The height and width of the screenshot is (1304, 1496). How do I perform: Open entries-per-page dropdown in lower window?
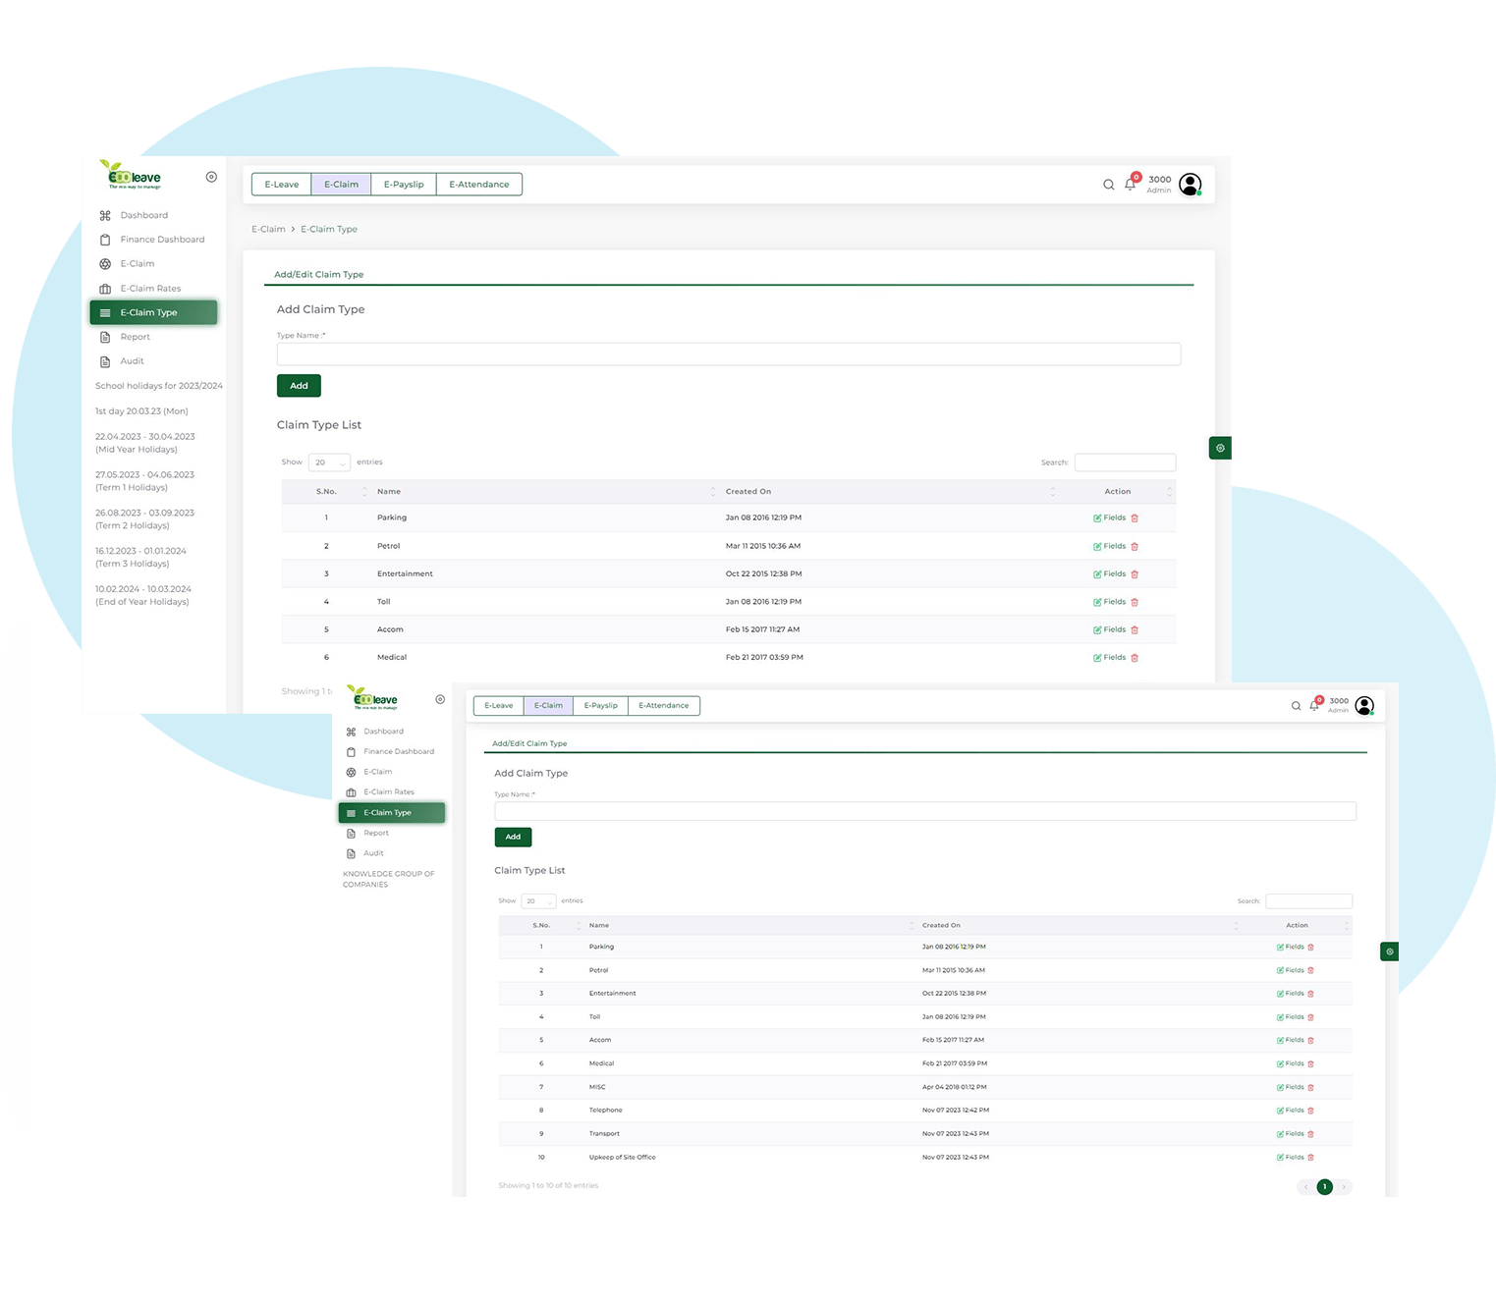[539, 901]
